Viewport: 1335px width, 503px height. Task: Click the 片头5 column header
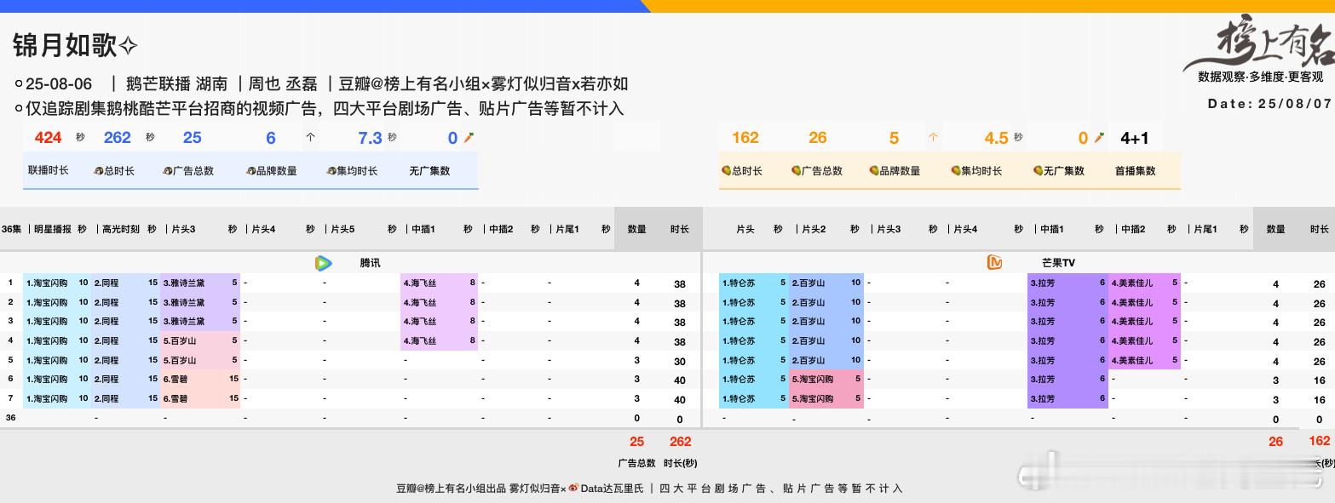342,229
